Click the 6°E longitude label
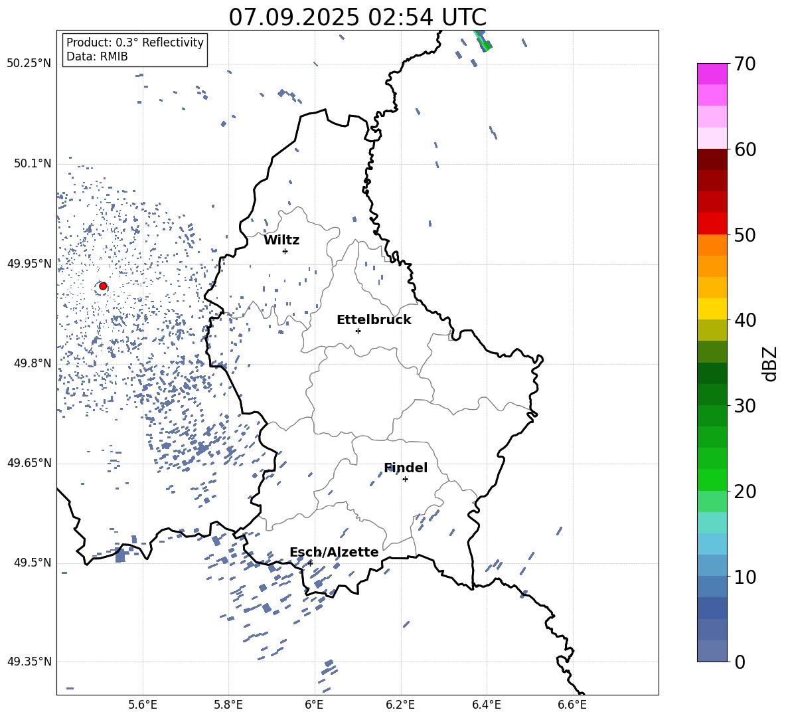786x718 pixels. click(x=314, y=705)
